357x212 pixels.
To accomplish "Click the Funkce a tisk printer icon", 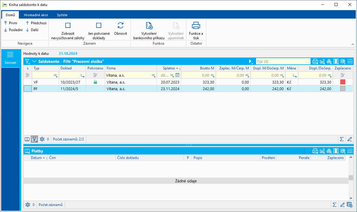I will coord(196,25).
